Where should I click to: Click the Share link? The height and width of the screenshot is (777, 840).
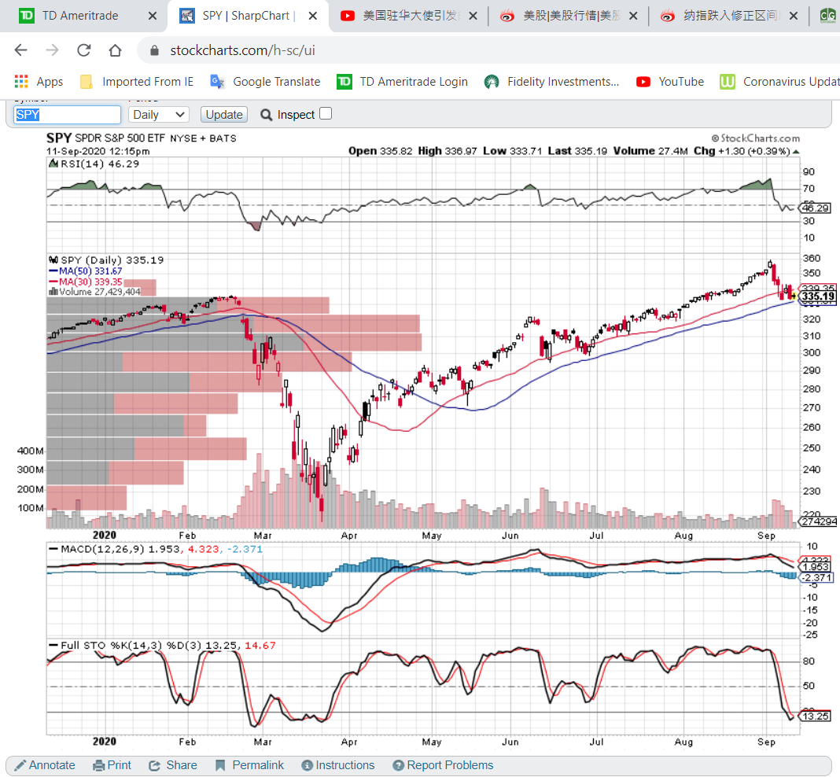point(173,765)
